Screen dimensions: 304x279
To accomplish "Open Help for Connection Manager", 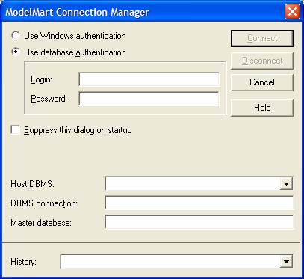I will point(262,108).
